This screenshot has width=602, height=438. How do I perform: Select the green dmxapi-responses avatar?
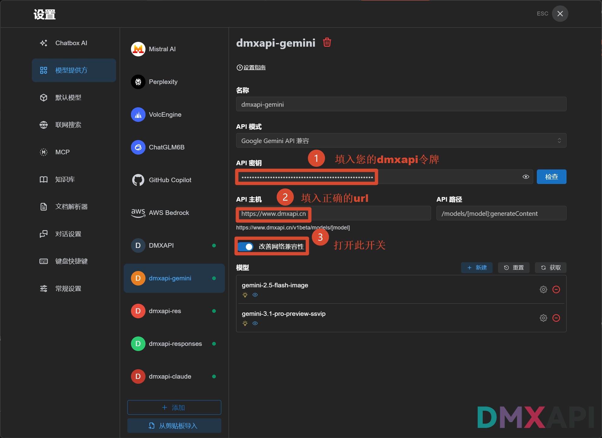click(138, 344)
